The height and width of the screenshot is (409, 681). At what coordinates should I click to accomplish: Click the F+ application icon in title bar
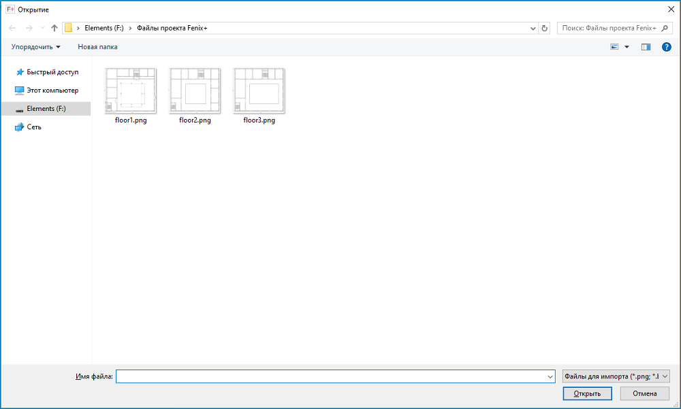10,9
